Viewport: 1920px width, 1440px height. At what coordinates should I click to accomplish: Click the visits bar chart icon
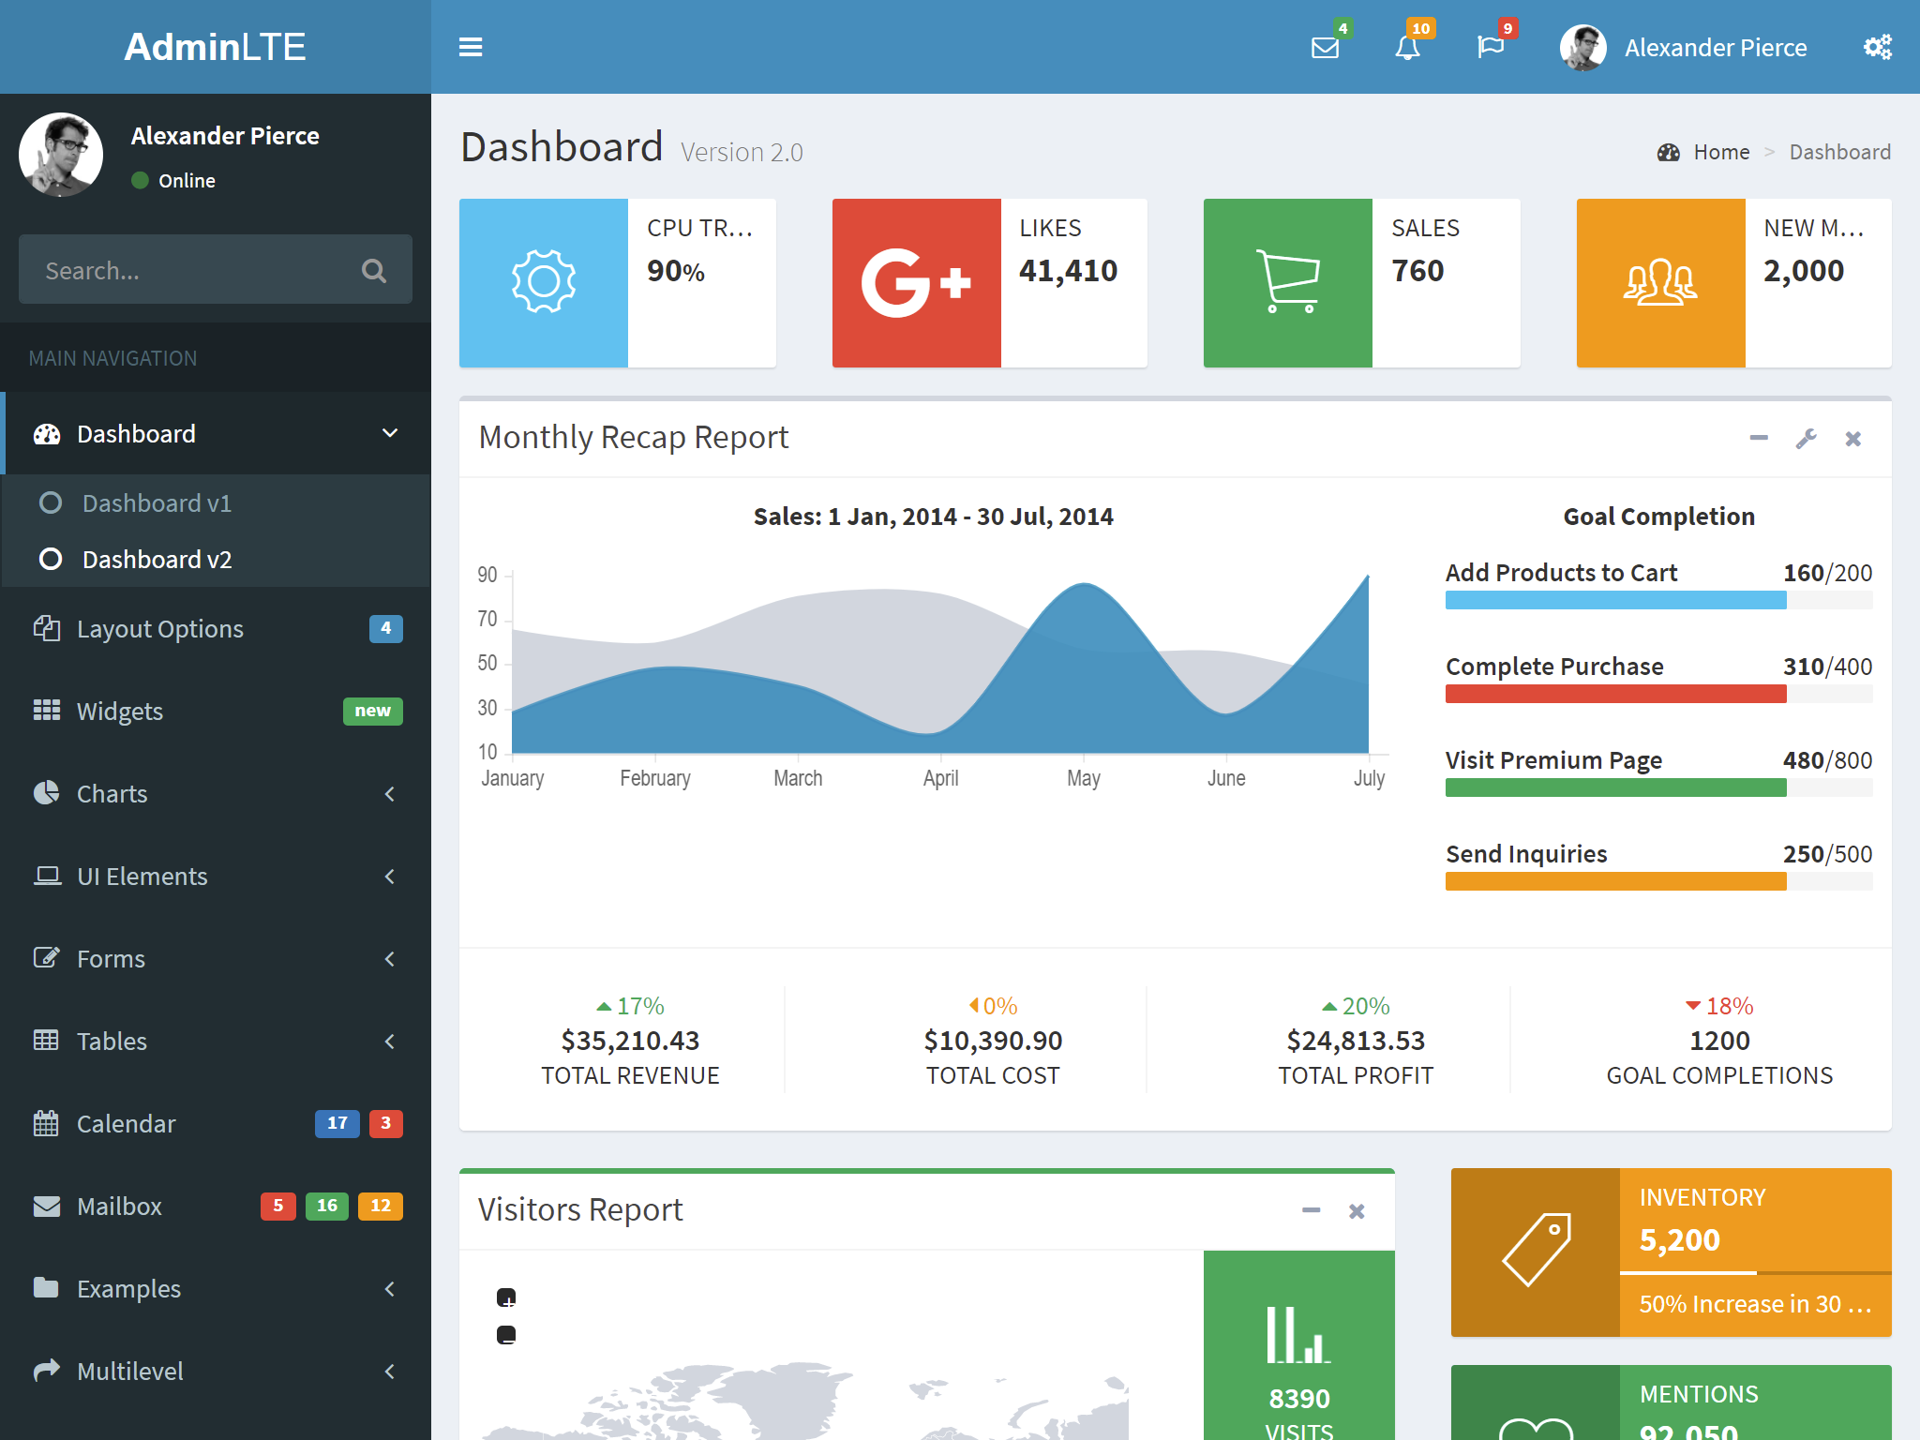1299,1334
